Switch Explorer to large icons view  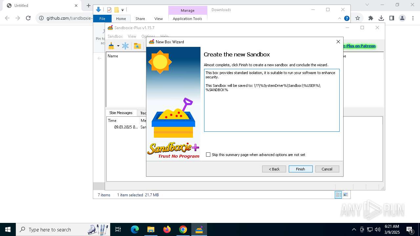click(345, 195)
